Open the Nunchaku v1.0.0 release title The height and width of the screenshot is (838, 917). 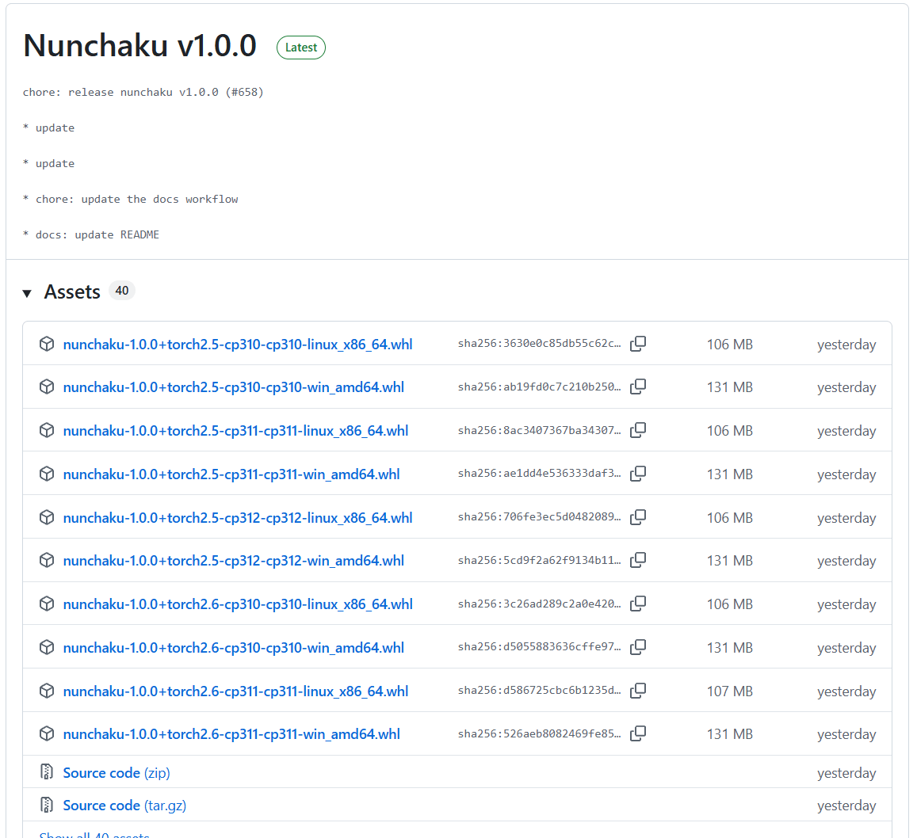click(139, 46)
